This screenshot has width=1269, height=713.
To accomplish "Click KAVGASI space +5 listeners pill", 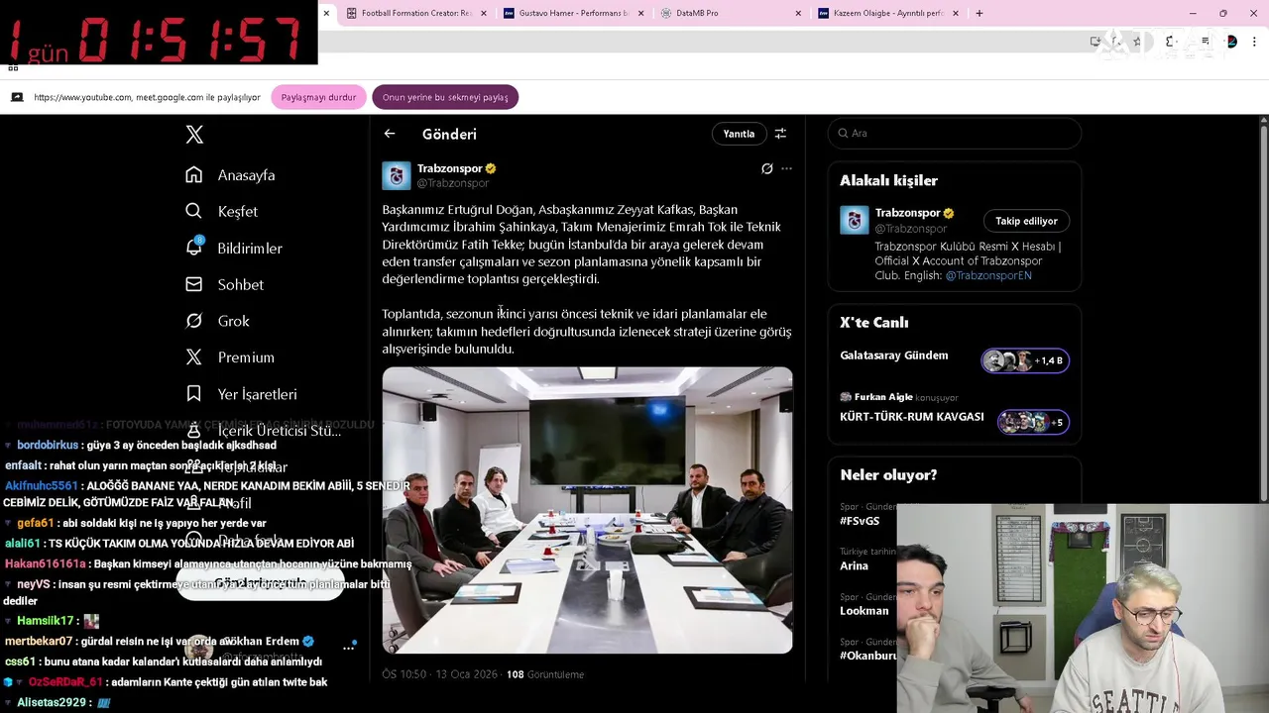I will [x=1033, y=422].
